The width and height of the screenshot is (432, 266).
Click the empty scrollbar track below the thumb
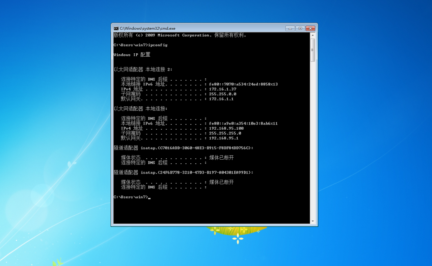pos(313,140)
